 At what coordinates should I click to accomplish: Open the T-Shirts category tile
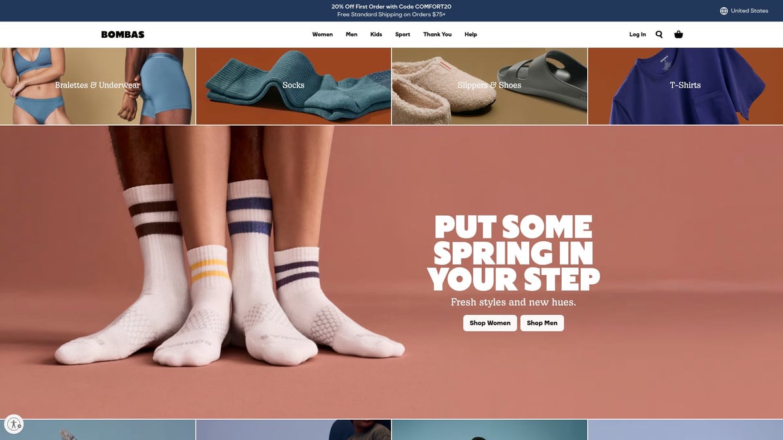point(685,85)
